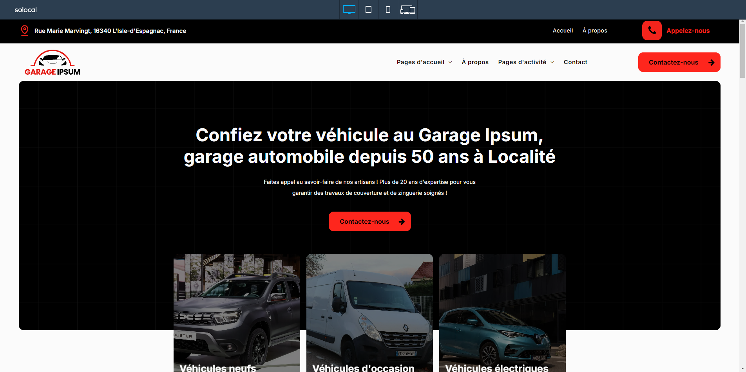This screenshot has height=372, width=746.
Task: Expand the Pages d'accueil dropdown
Action: (x=424, y=62)
